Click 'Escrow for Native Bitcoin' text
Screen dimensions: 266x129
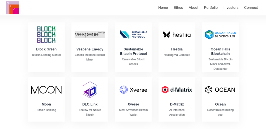coord(90,112)
